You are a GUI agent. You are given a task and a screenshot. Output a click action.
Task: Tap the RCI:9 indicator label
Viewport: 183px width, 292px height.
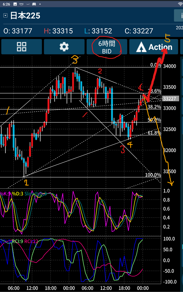pyautogui.click(x=18, y=241)
